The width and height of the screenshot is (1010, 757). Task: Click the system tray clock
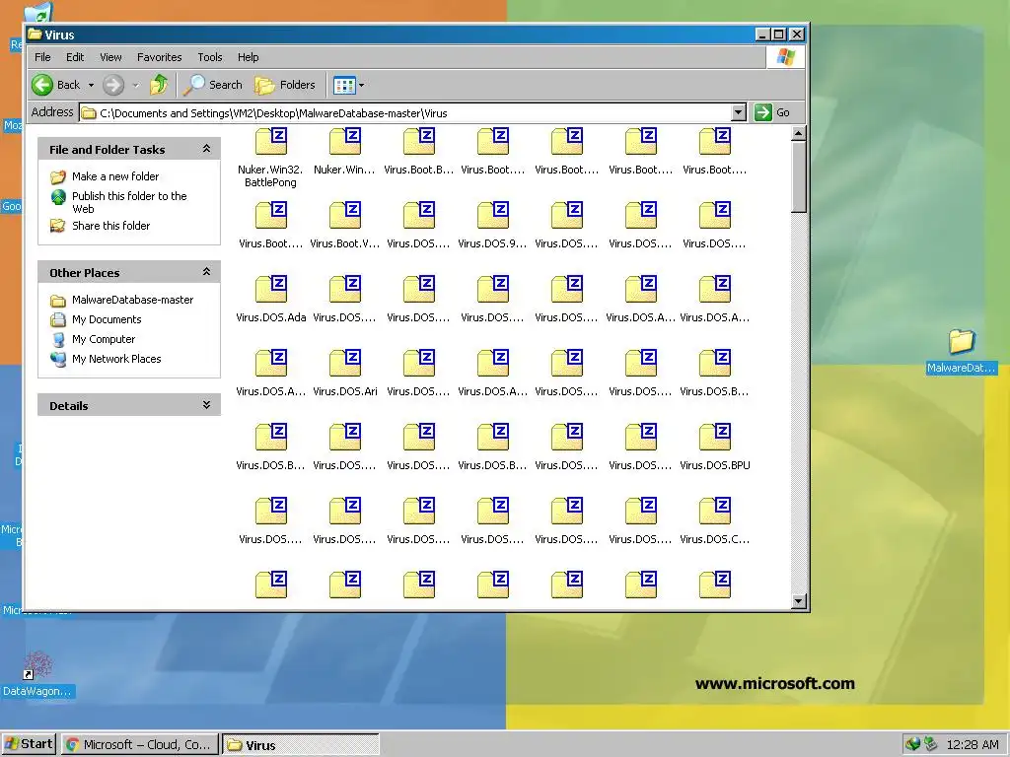click(973, 745)
